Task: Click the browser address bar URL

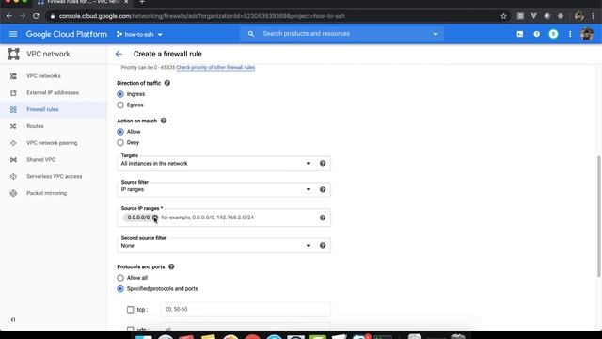Action: point(202,16)
